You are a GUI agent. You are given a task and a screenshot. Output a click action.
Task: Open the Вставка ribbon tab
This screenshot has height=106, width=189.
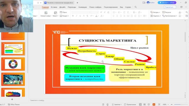point(54,7)
